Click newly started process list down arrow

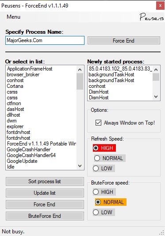(x=156, y=97)
